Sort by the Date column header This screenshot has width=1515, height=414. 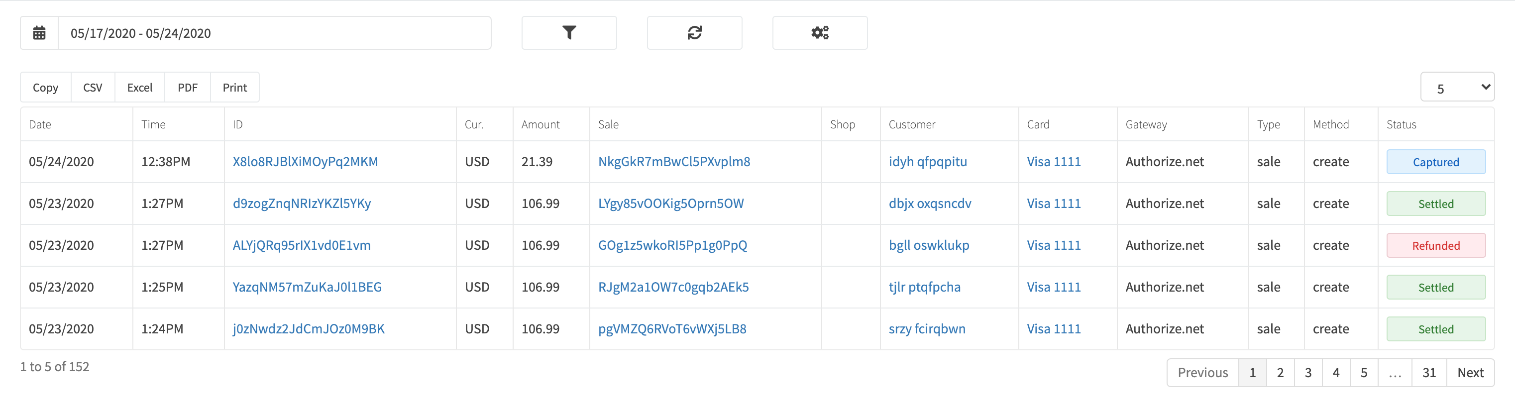click(77, 124)
